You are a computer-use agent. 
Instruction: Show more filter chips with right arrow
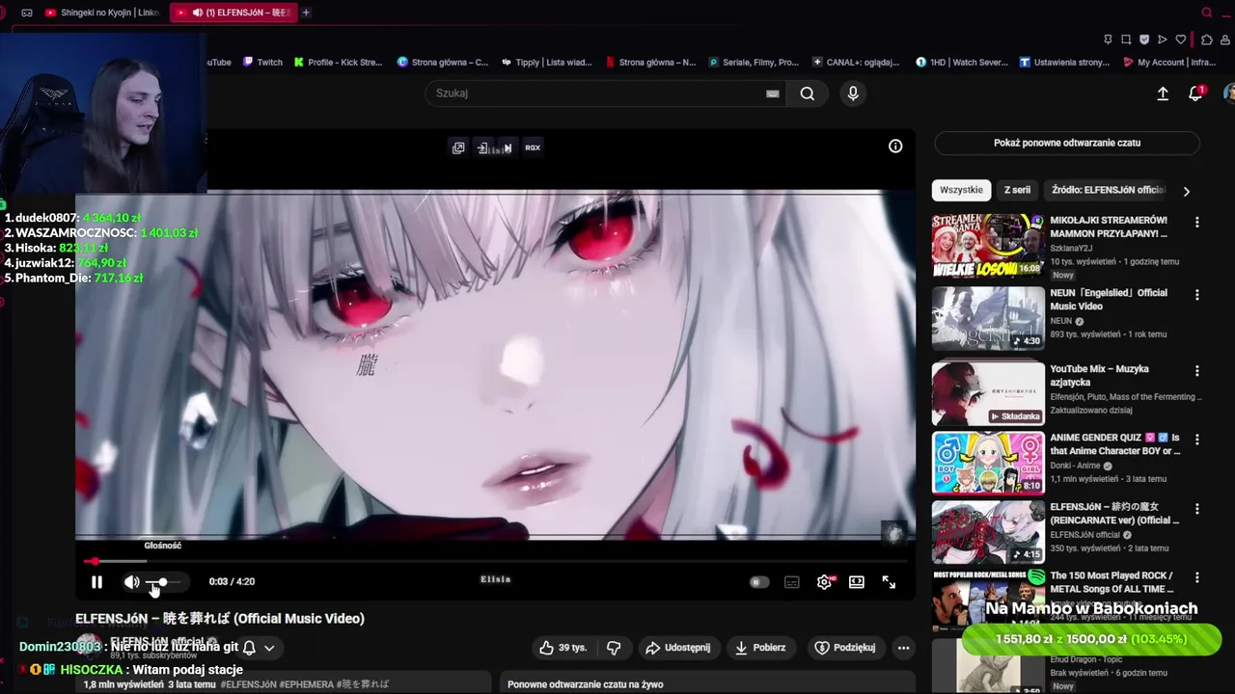click(x=1186, y=191)
